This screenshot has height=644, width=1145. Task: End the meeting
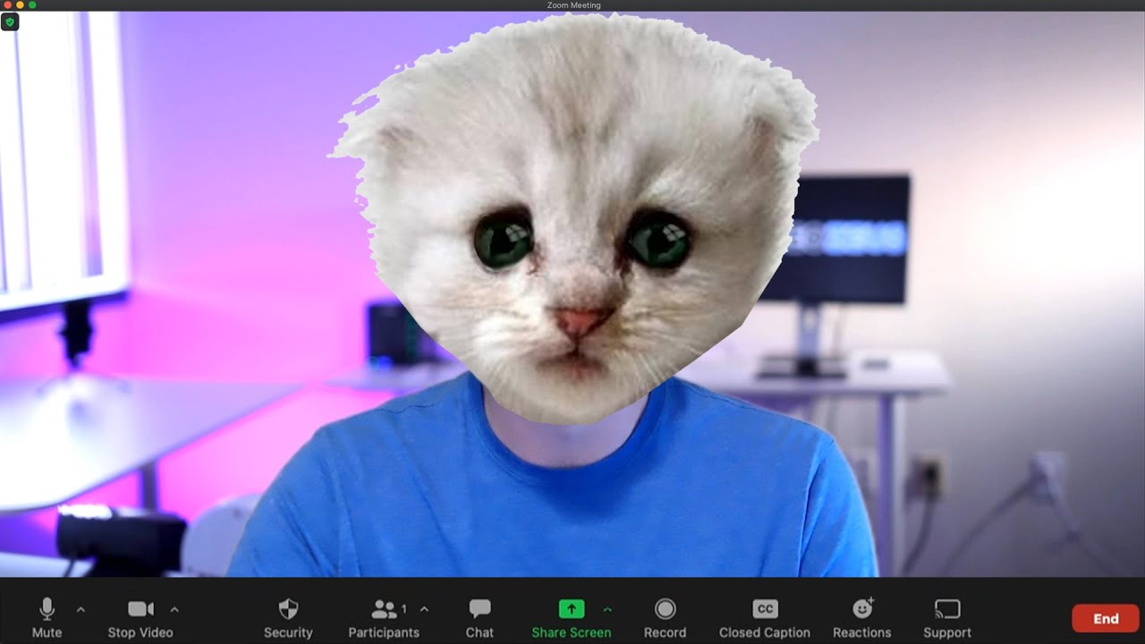(1106, 618)
